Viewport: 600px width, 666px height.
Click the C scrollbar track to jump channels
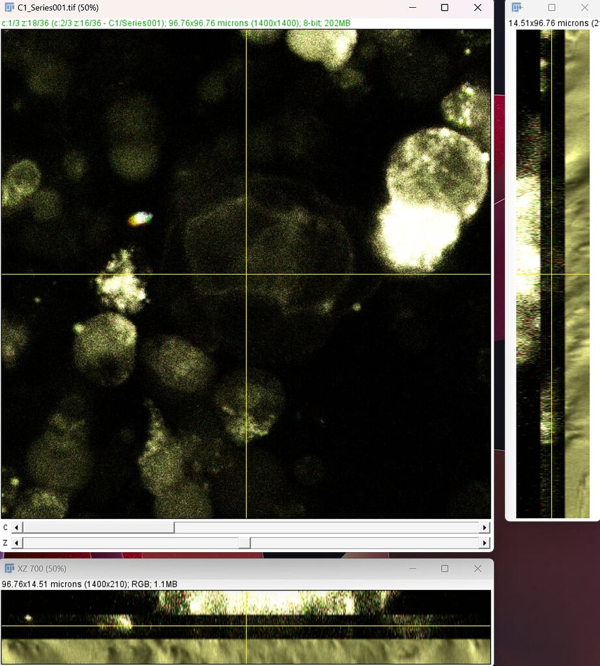click(x=326, y=527)
